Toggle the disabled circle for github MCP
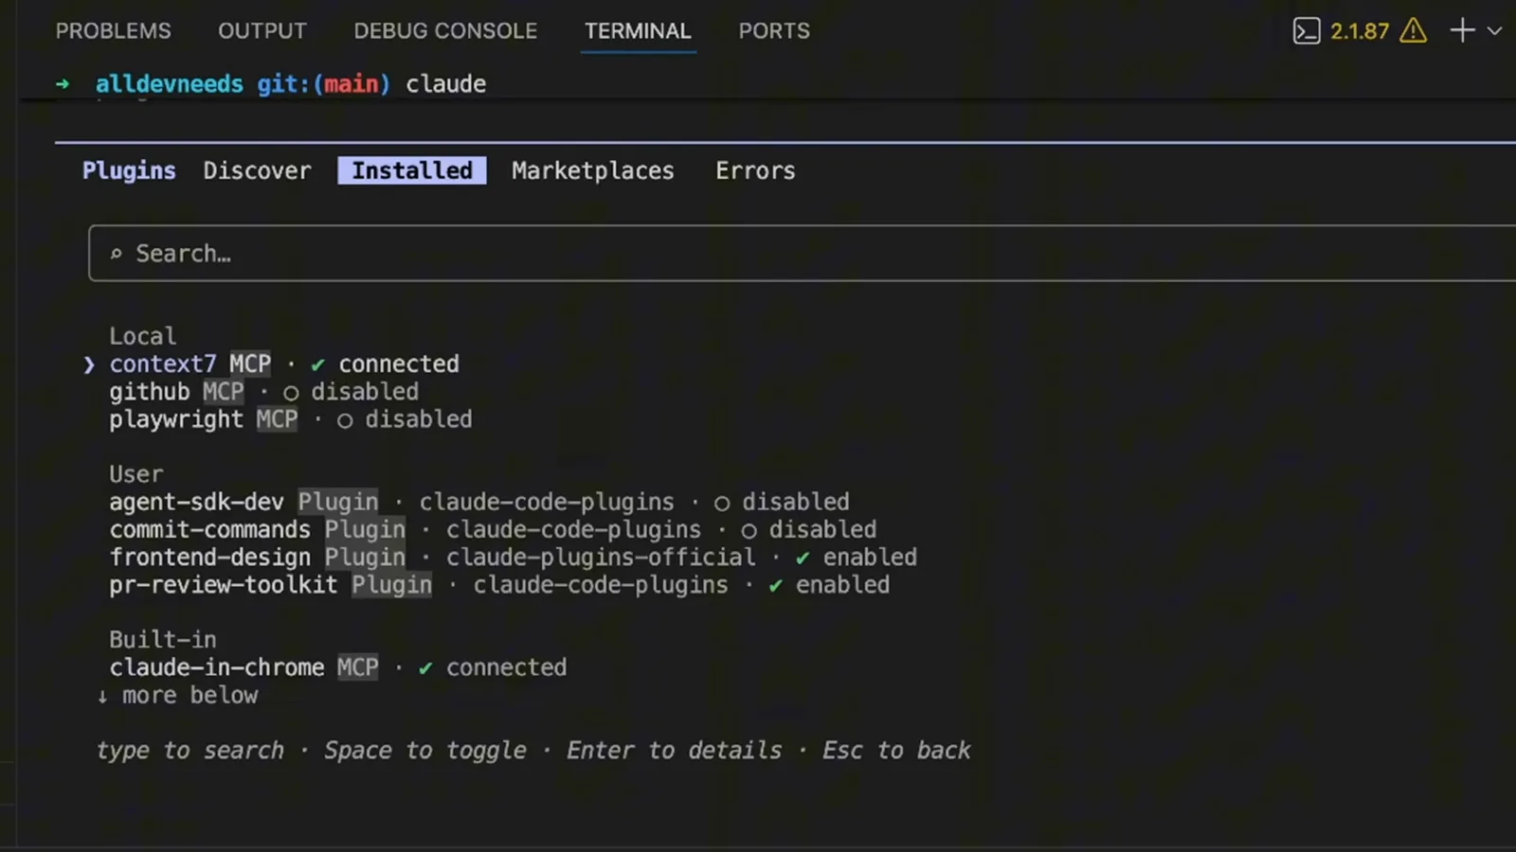 (291, 393)
